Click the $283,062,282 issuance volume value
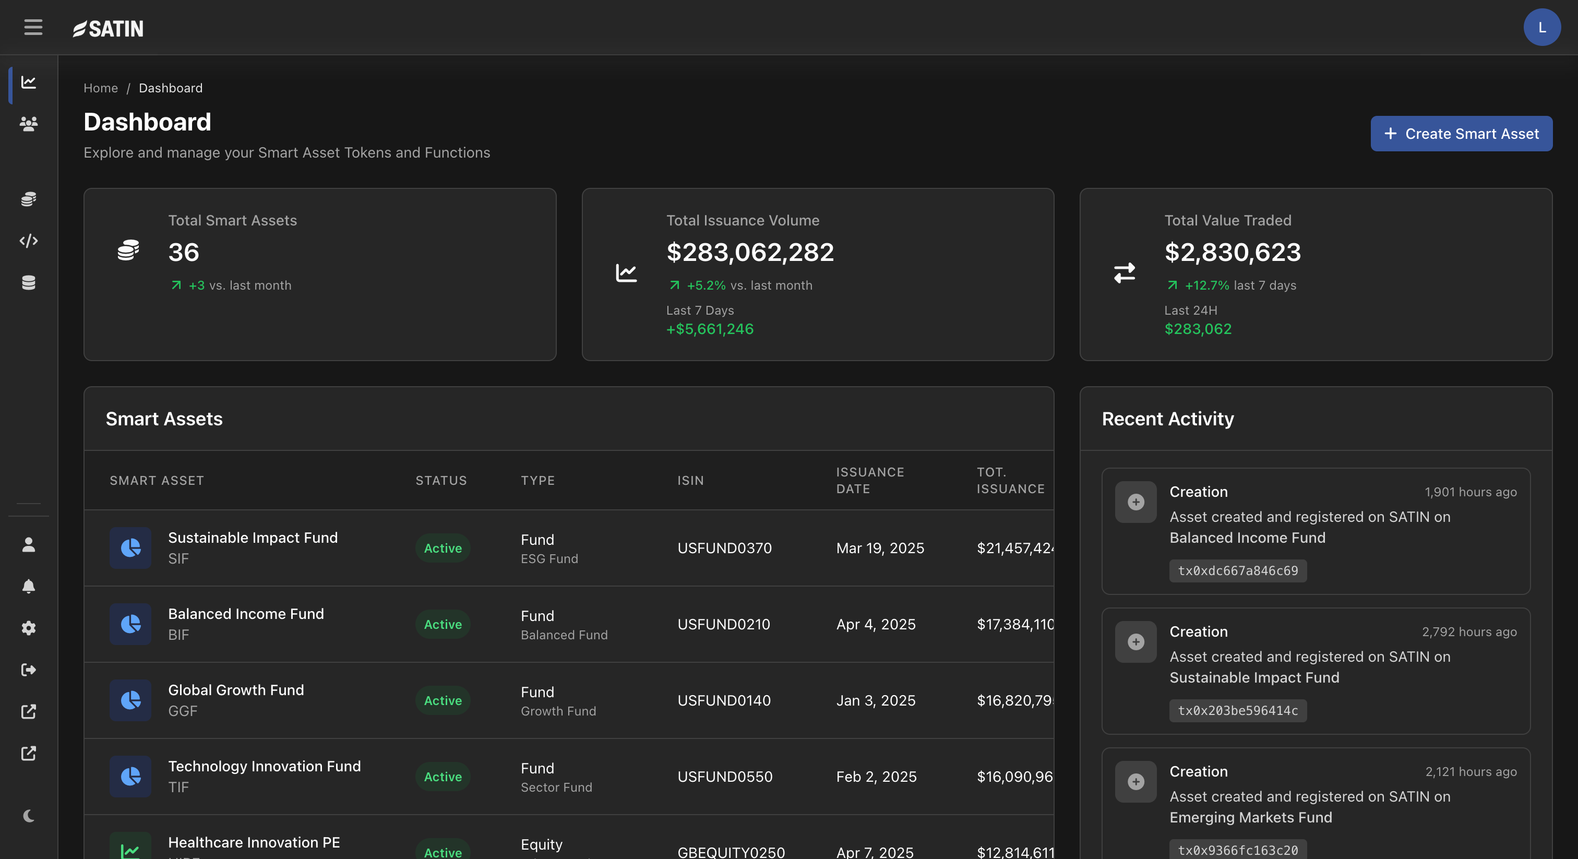1578x859 pixels. pyautogui.click(x=750, y=252)
